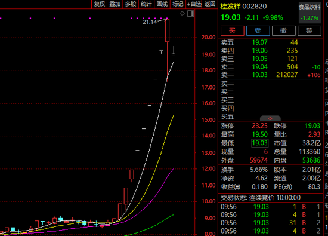Expand the order book depth arrow
The image size is (328, 236).
tap(270, 118)
